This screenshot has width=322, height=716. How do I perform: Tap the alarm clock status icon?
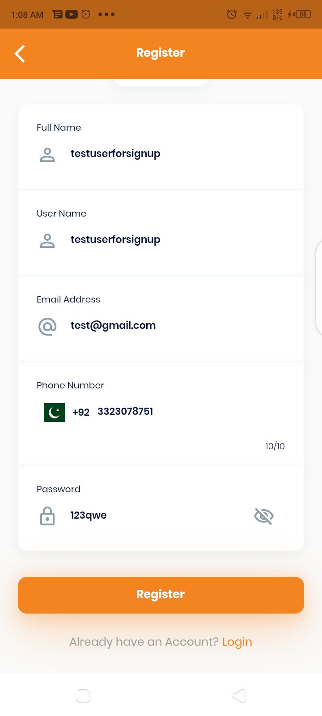pyautogui.click(x=232, y=14)
